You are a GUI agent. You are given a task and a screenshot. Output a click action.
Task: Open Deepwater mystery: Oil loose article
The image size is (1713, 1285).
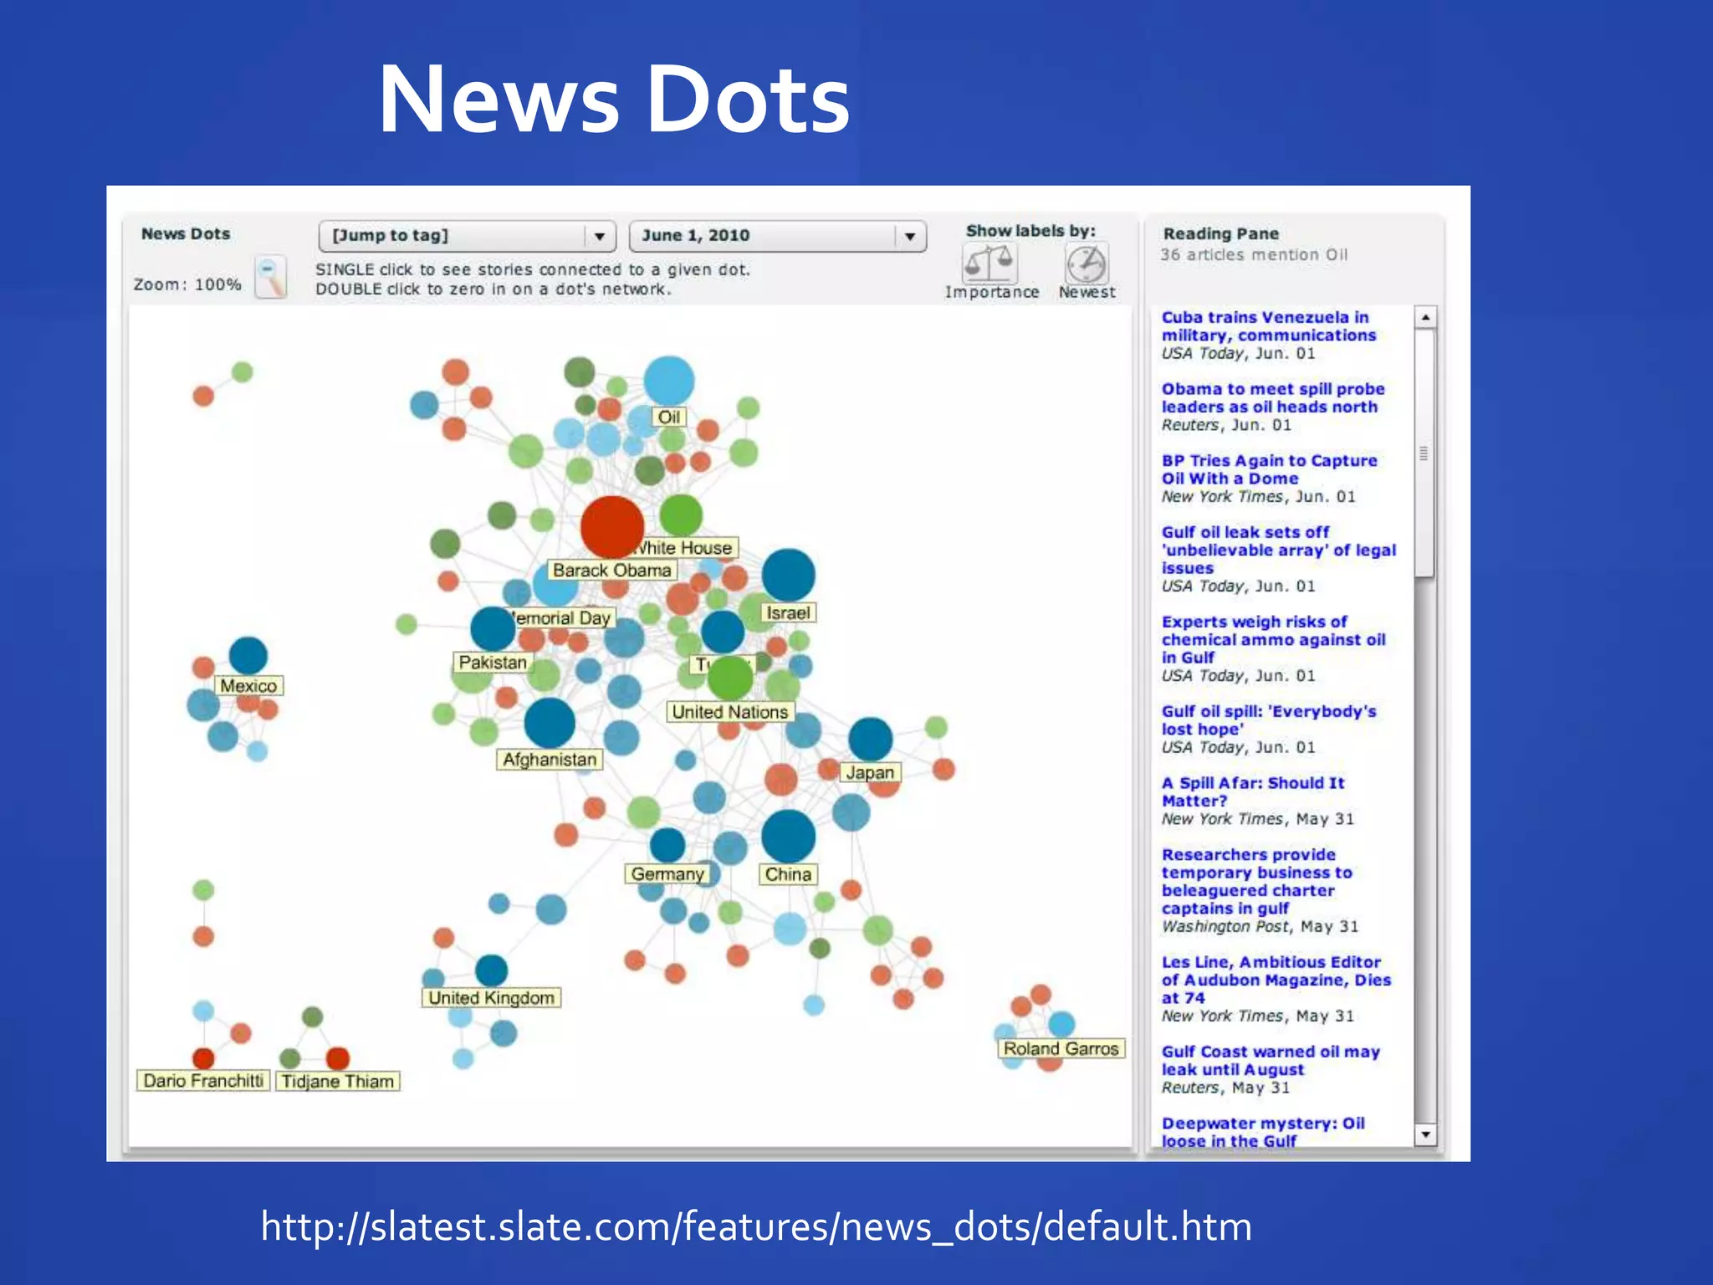1262,1132
